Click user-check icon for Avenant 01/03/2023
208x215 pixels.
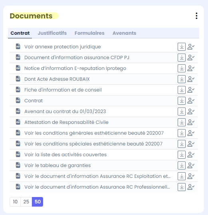191,111
